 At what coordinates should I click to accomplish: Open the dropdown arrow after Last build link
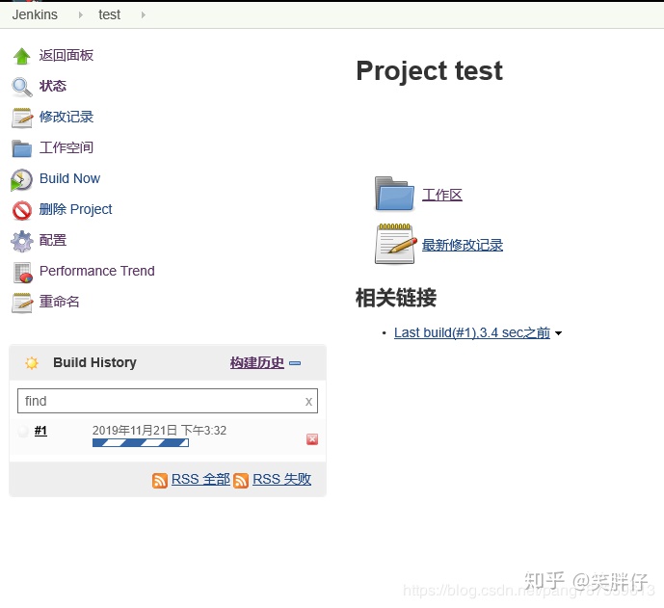point(559,333)
